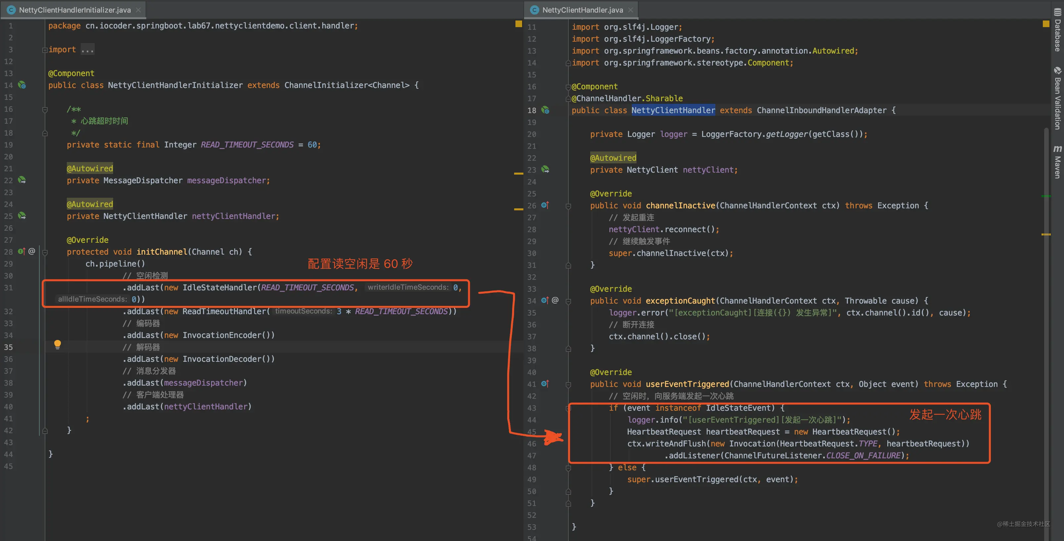Close the NettyClientHandlerInitializer.java tab

coord(138,10)
